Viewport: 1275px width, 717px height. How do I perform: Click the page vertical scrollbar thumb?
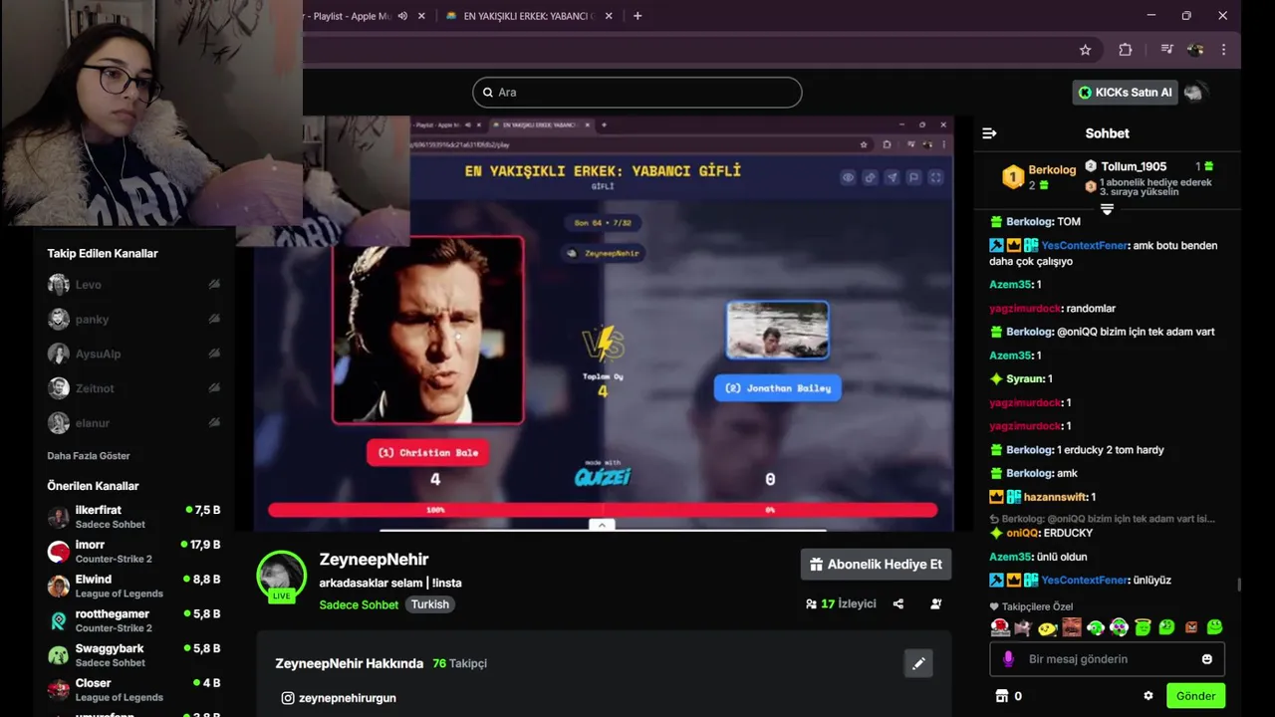(1239, 585)
